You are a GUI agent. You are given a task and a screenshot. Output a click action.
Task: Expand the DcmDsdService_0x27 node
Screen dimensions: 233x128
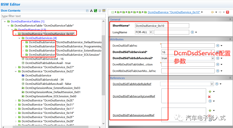pos(16,67)
